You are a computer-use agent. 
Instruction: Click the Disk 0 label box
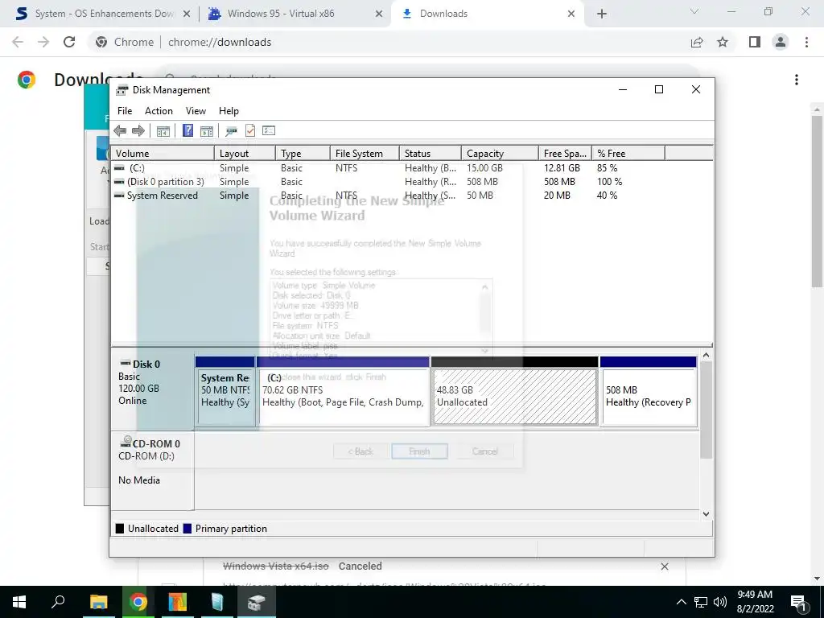click(x=152, y=389)
